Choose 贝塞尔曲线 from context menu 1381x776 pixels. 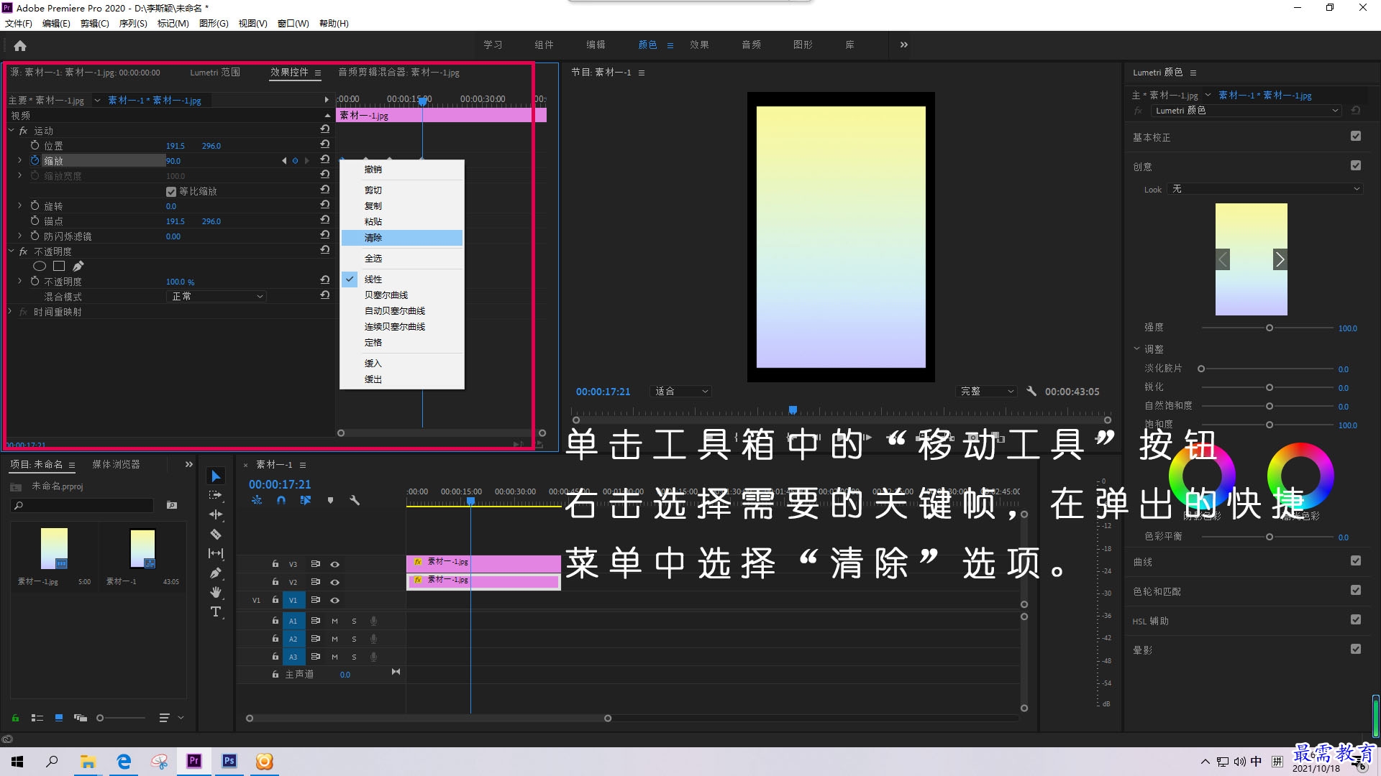[x=401, y=295]
